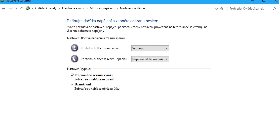This screenshot has height=125, width=279.
Task: Click the Control Panel address bar icon
Action: (x=28, y=9)
